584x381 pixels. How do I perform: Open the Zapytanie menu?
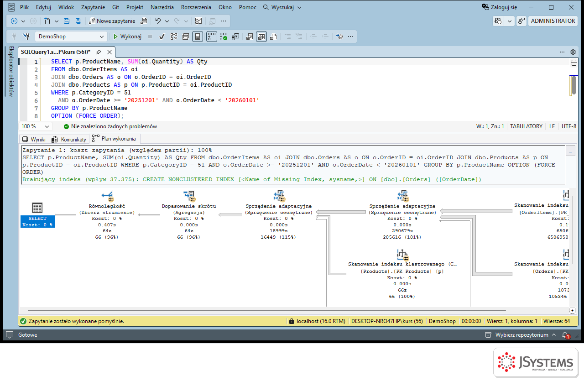click(x=93, y=7)
